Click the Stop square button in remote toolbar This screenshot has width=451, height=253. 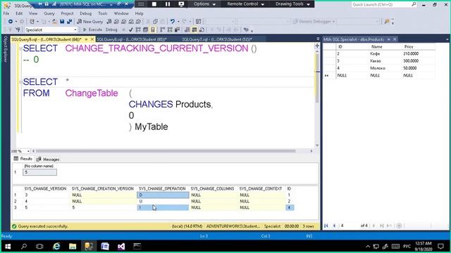(x=154, y=4)
